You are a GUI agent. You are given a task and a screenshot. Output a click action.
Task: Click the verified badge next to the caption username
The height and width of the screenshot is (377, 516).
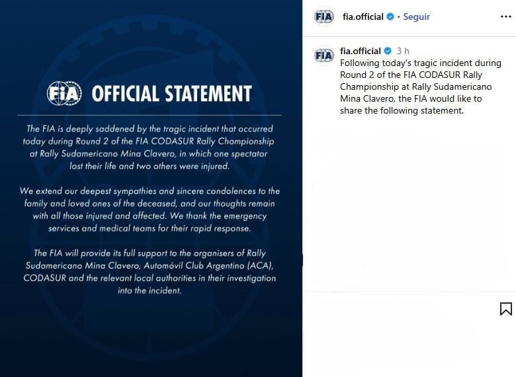[x=388, y=51]
